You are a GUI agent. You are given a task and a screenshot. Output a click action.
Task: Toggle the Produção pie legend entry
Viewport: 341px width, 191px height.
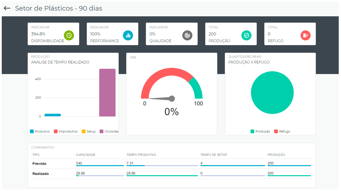[x=260, y=131]
